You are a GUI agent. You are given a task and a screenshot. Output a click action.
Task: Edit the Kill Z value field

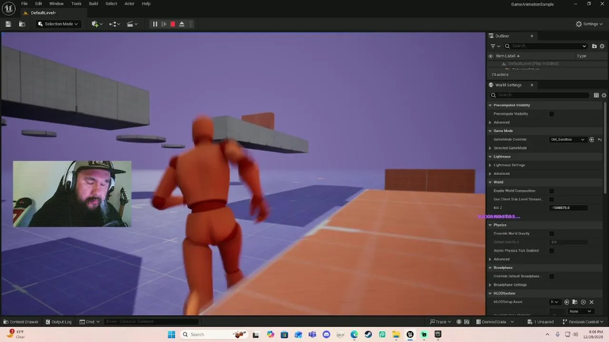pyautogui.click(x=569, y=208)
